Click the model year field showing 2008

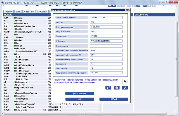pos(106,32)
